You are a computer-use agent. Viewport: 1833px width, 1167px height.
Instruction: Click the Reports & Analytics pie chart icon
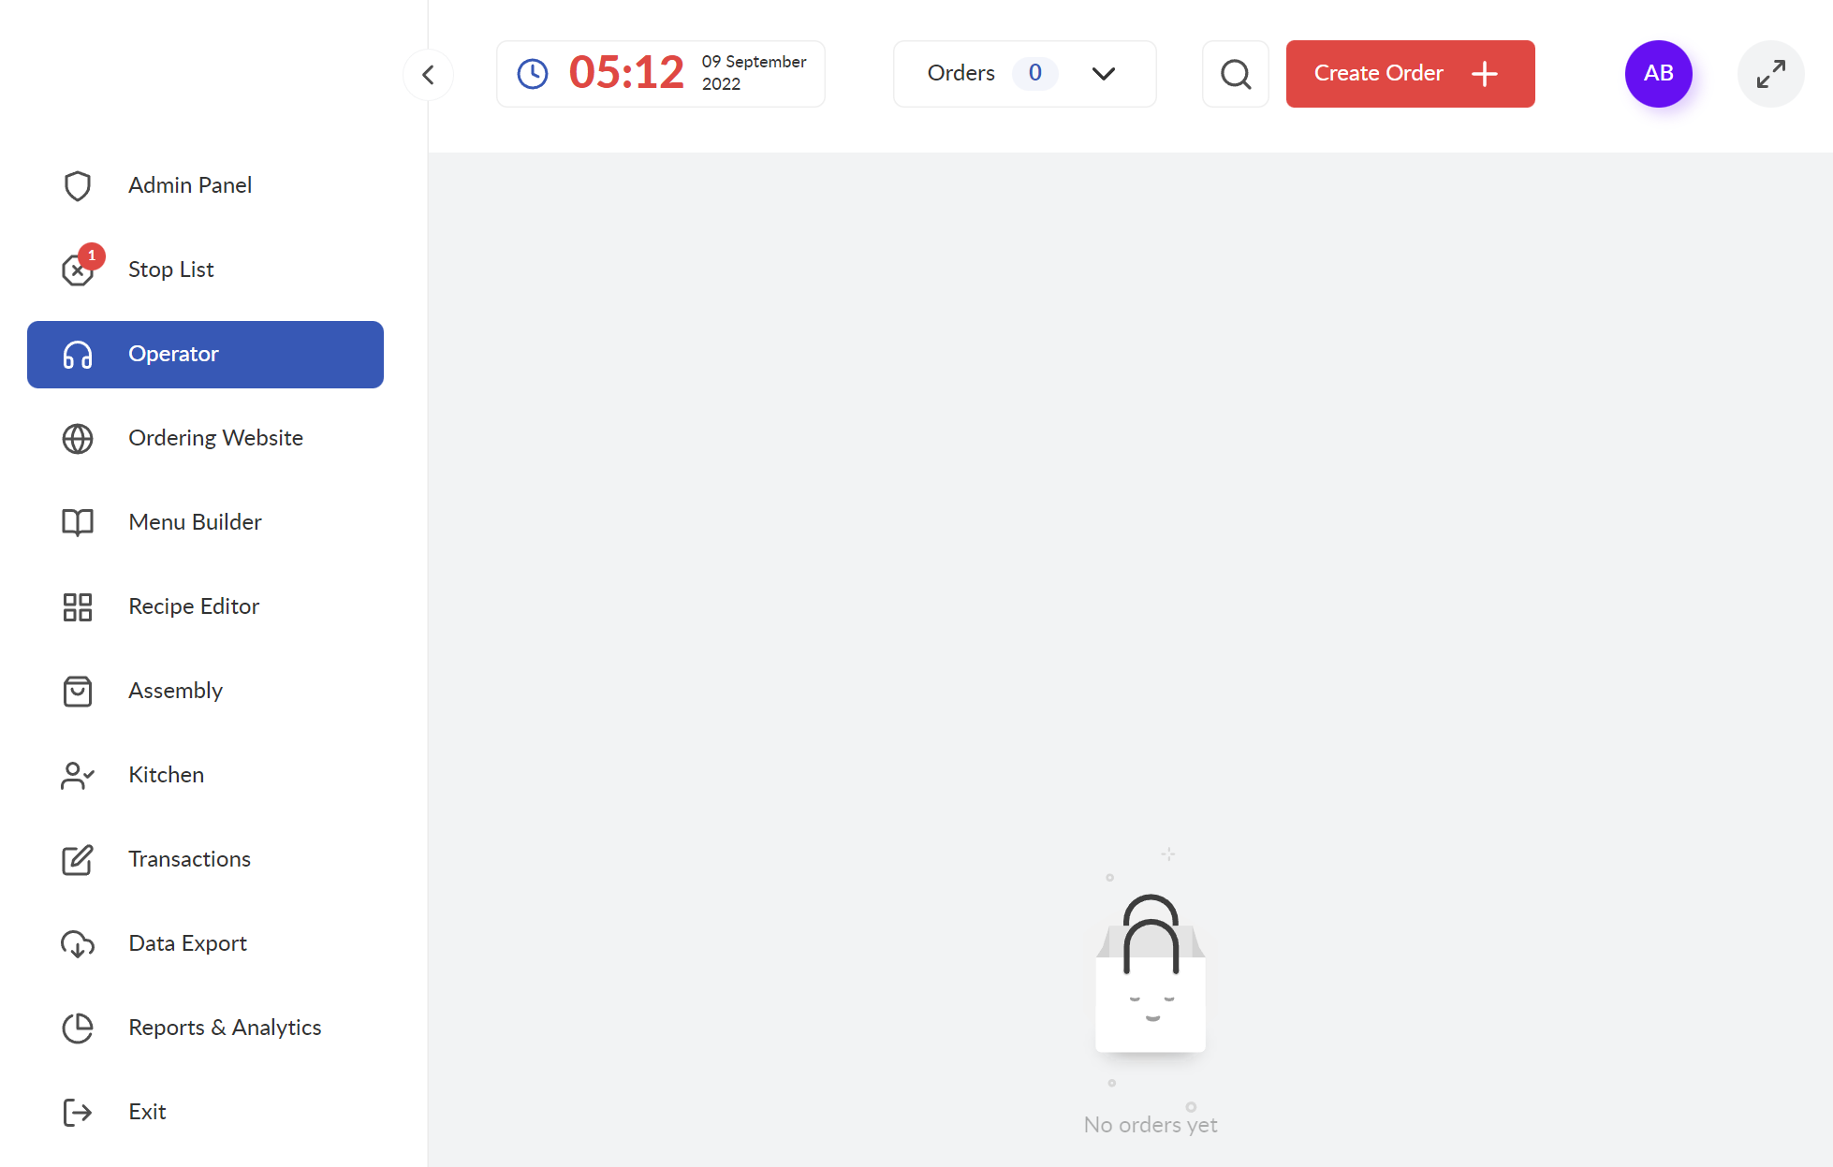[78, 1028]
